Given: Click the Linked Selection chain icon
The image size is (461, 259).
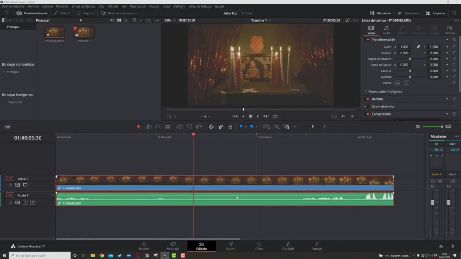Looking at the screenshot, I should click(221, 127).
